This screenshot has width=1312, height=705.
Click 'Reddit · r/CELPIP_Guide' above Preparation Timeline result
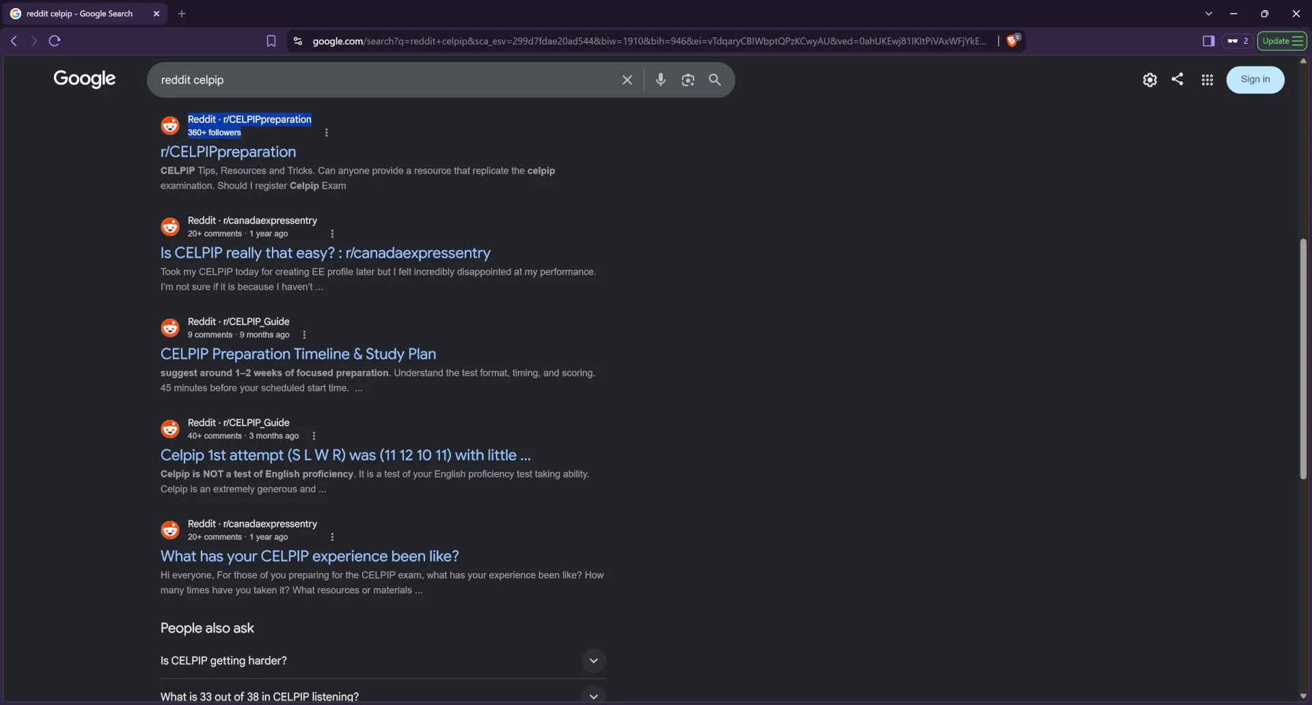(238, 322)
